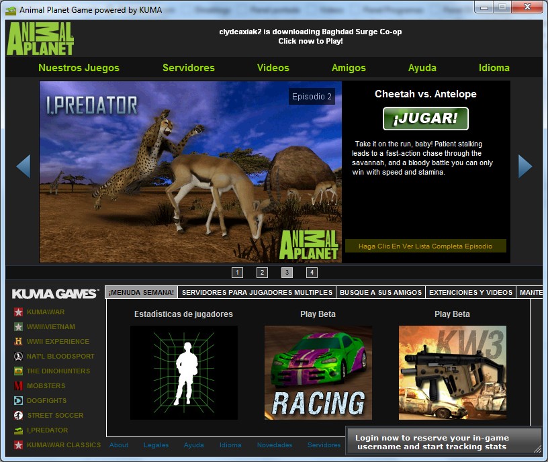Click the Legales footer link
Image resolution: width=548 pixels, height=462 pixels.
click(156, 445)
